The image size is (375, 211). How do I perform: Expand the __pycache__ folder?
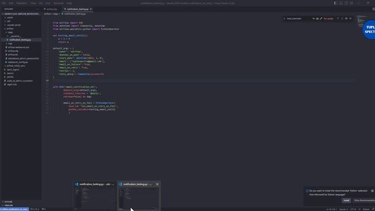(x=15, y=36)
